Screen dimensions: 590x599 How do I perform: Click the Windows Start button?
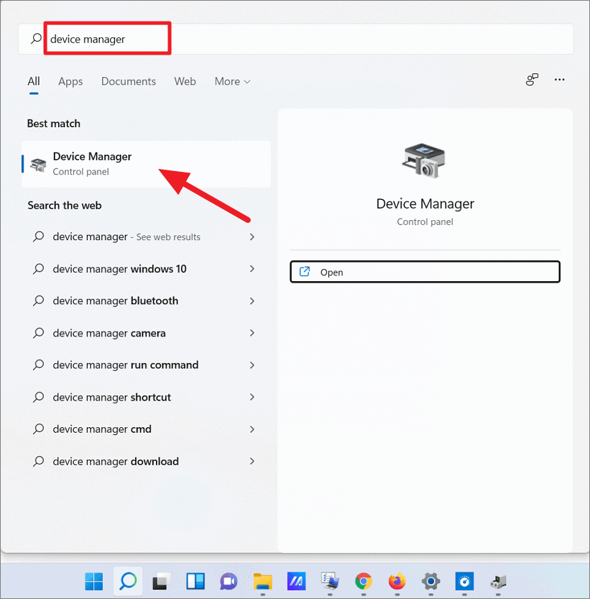click(94, 582)
